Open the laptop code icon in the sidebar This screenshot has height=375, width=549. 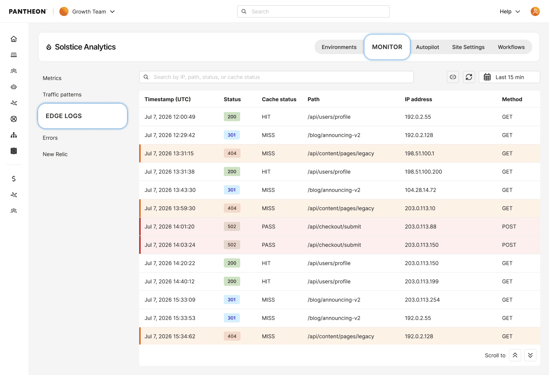[14, 55]
